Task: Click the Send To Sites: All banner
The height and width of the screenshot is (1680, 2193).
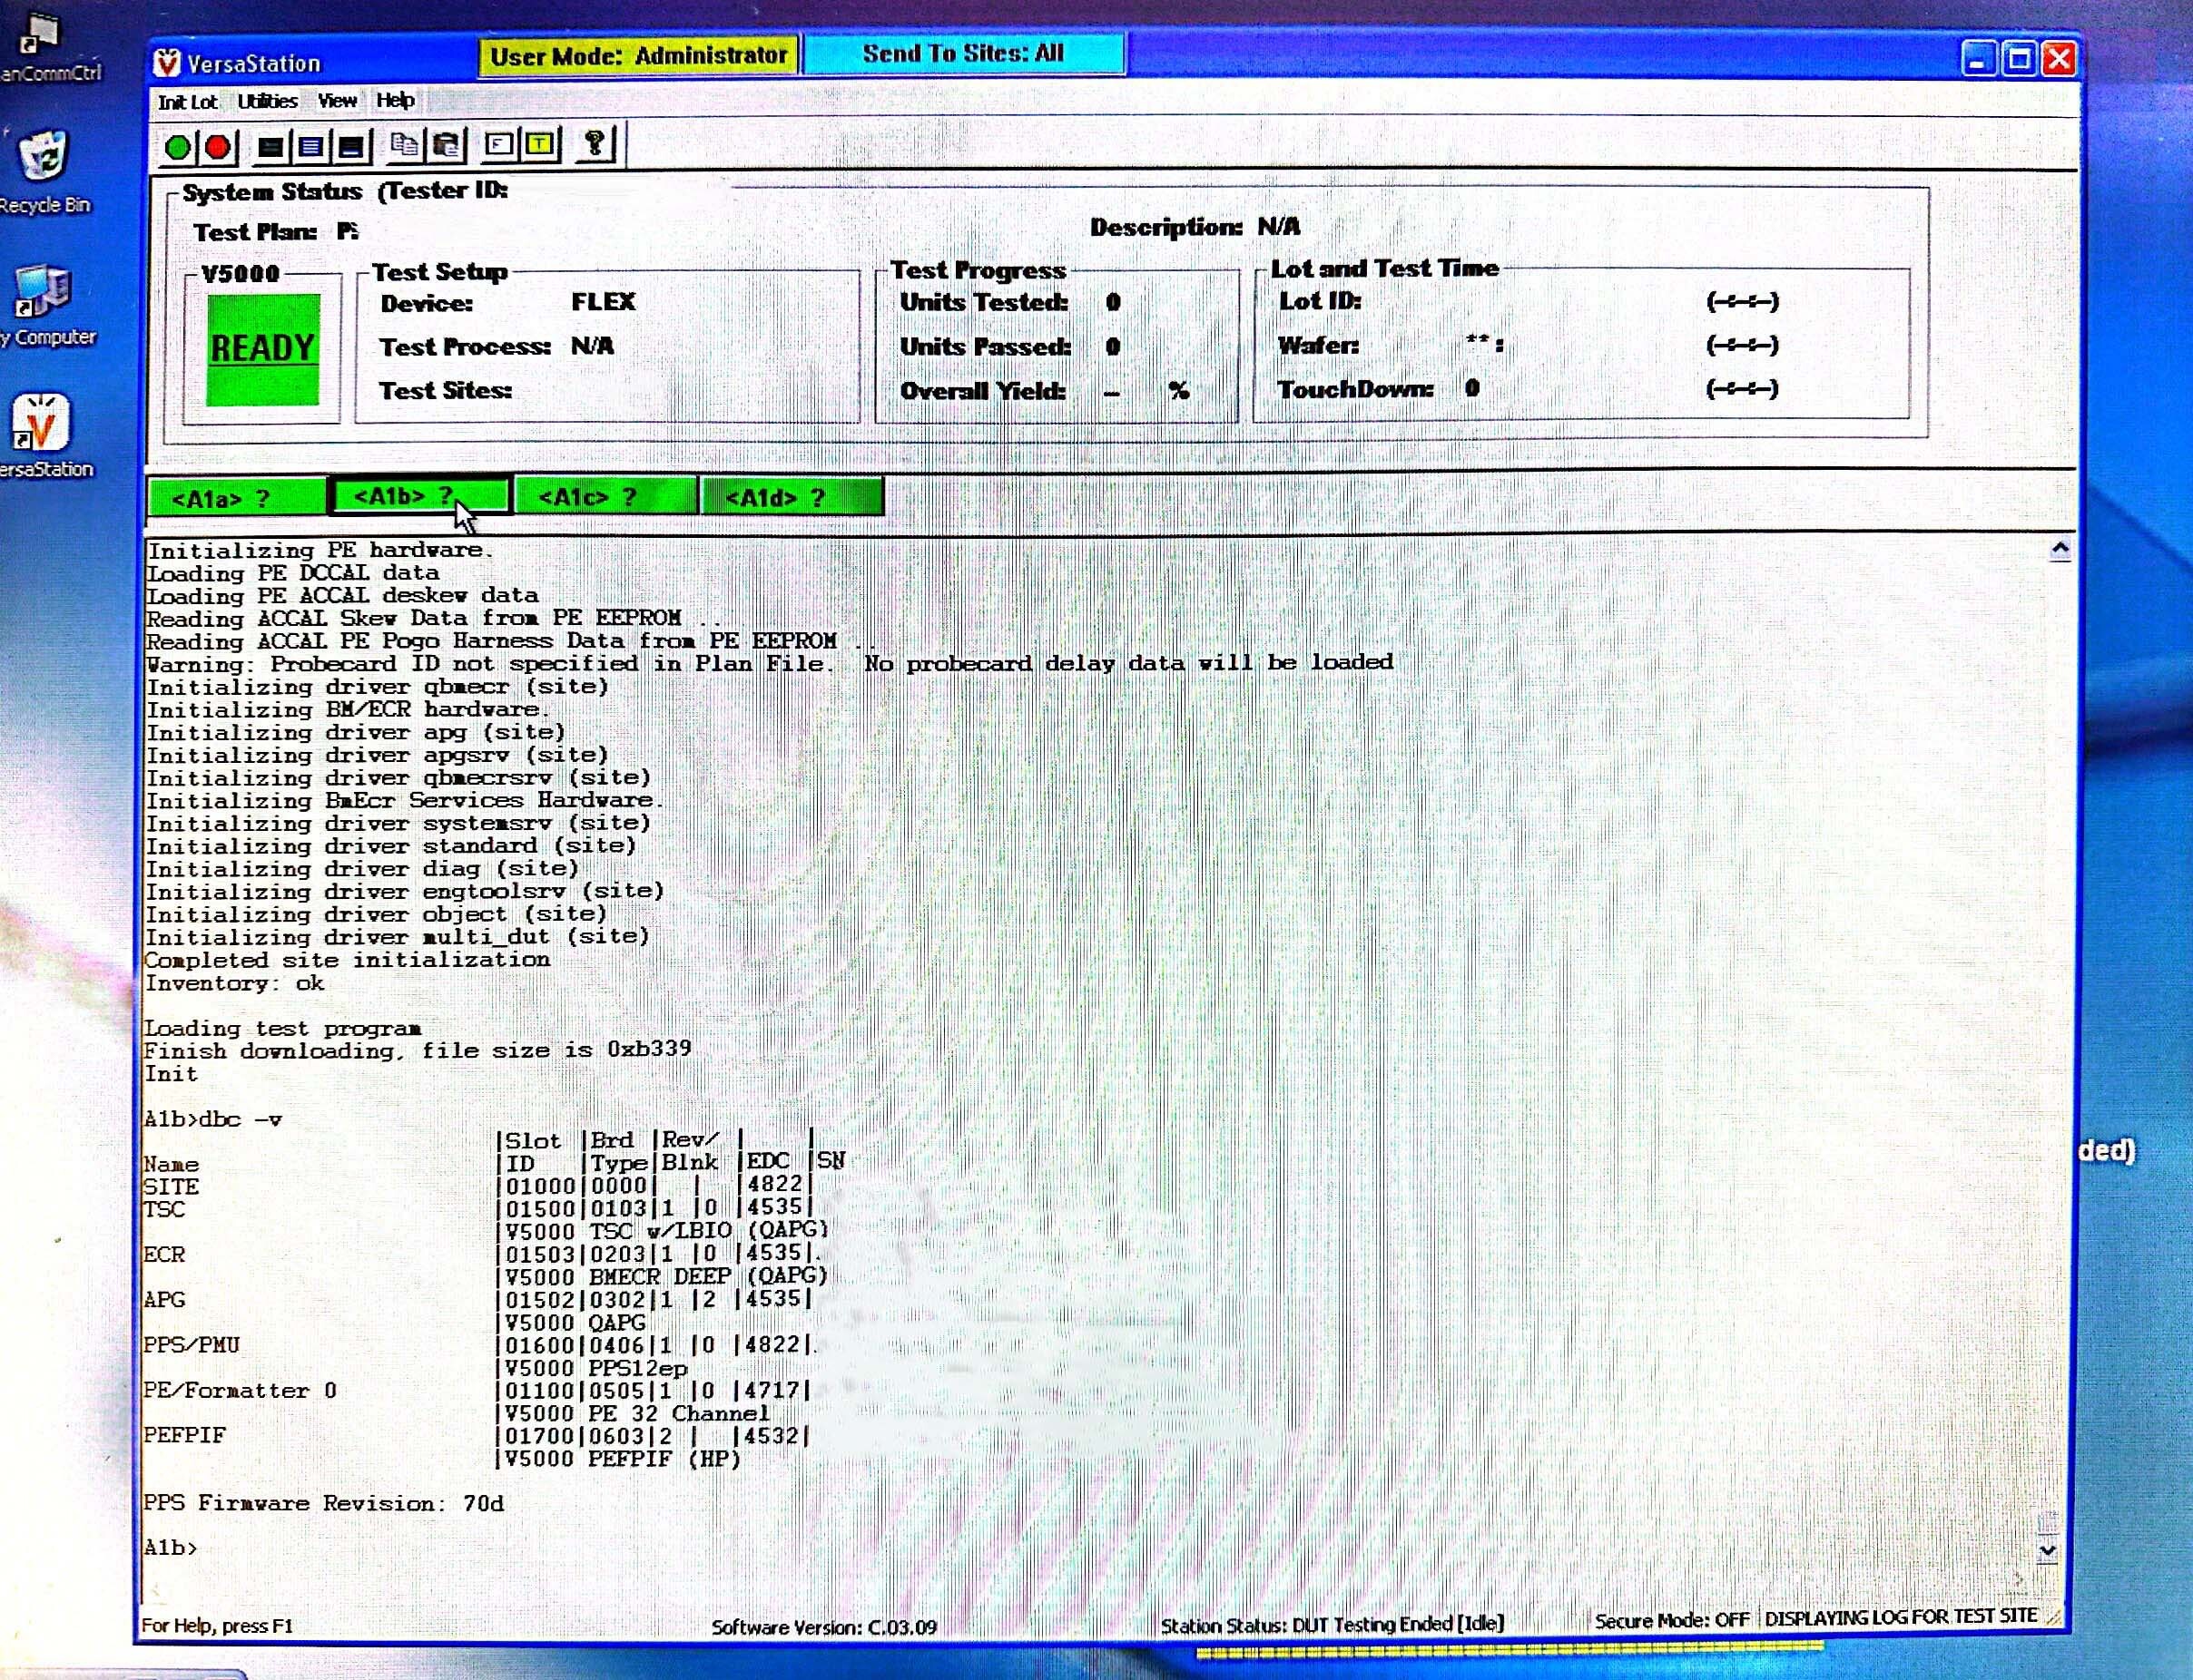Action: pyautogui.click(x=963, y=53)
